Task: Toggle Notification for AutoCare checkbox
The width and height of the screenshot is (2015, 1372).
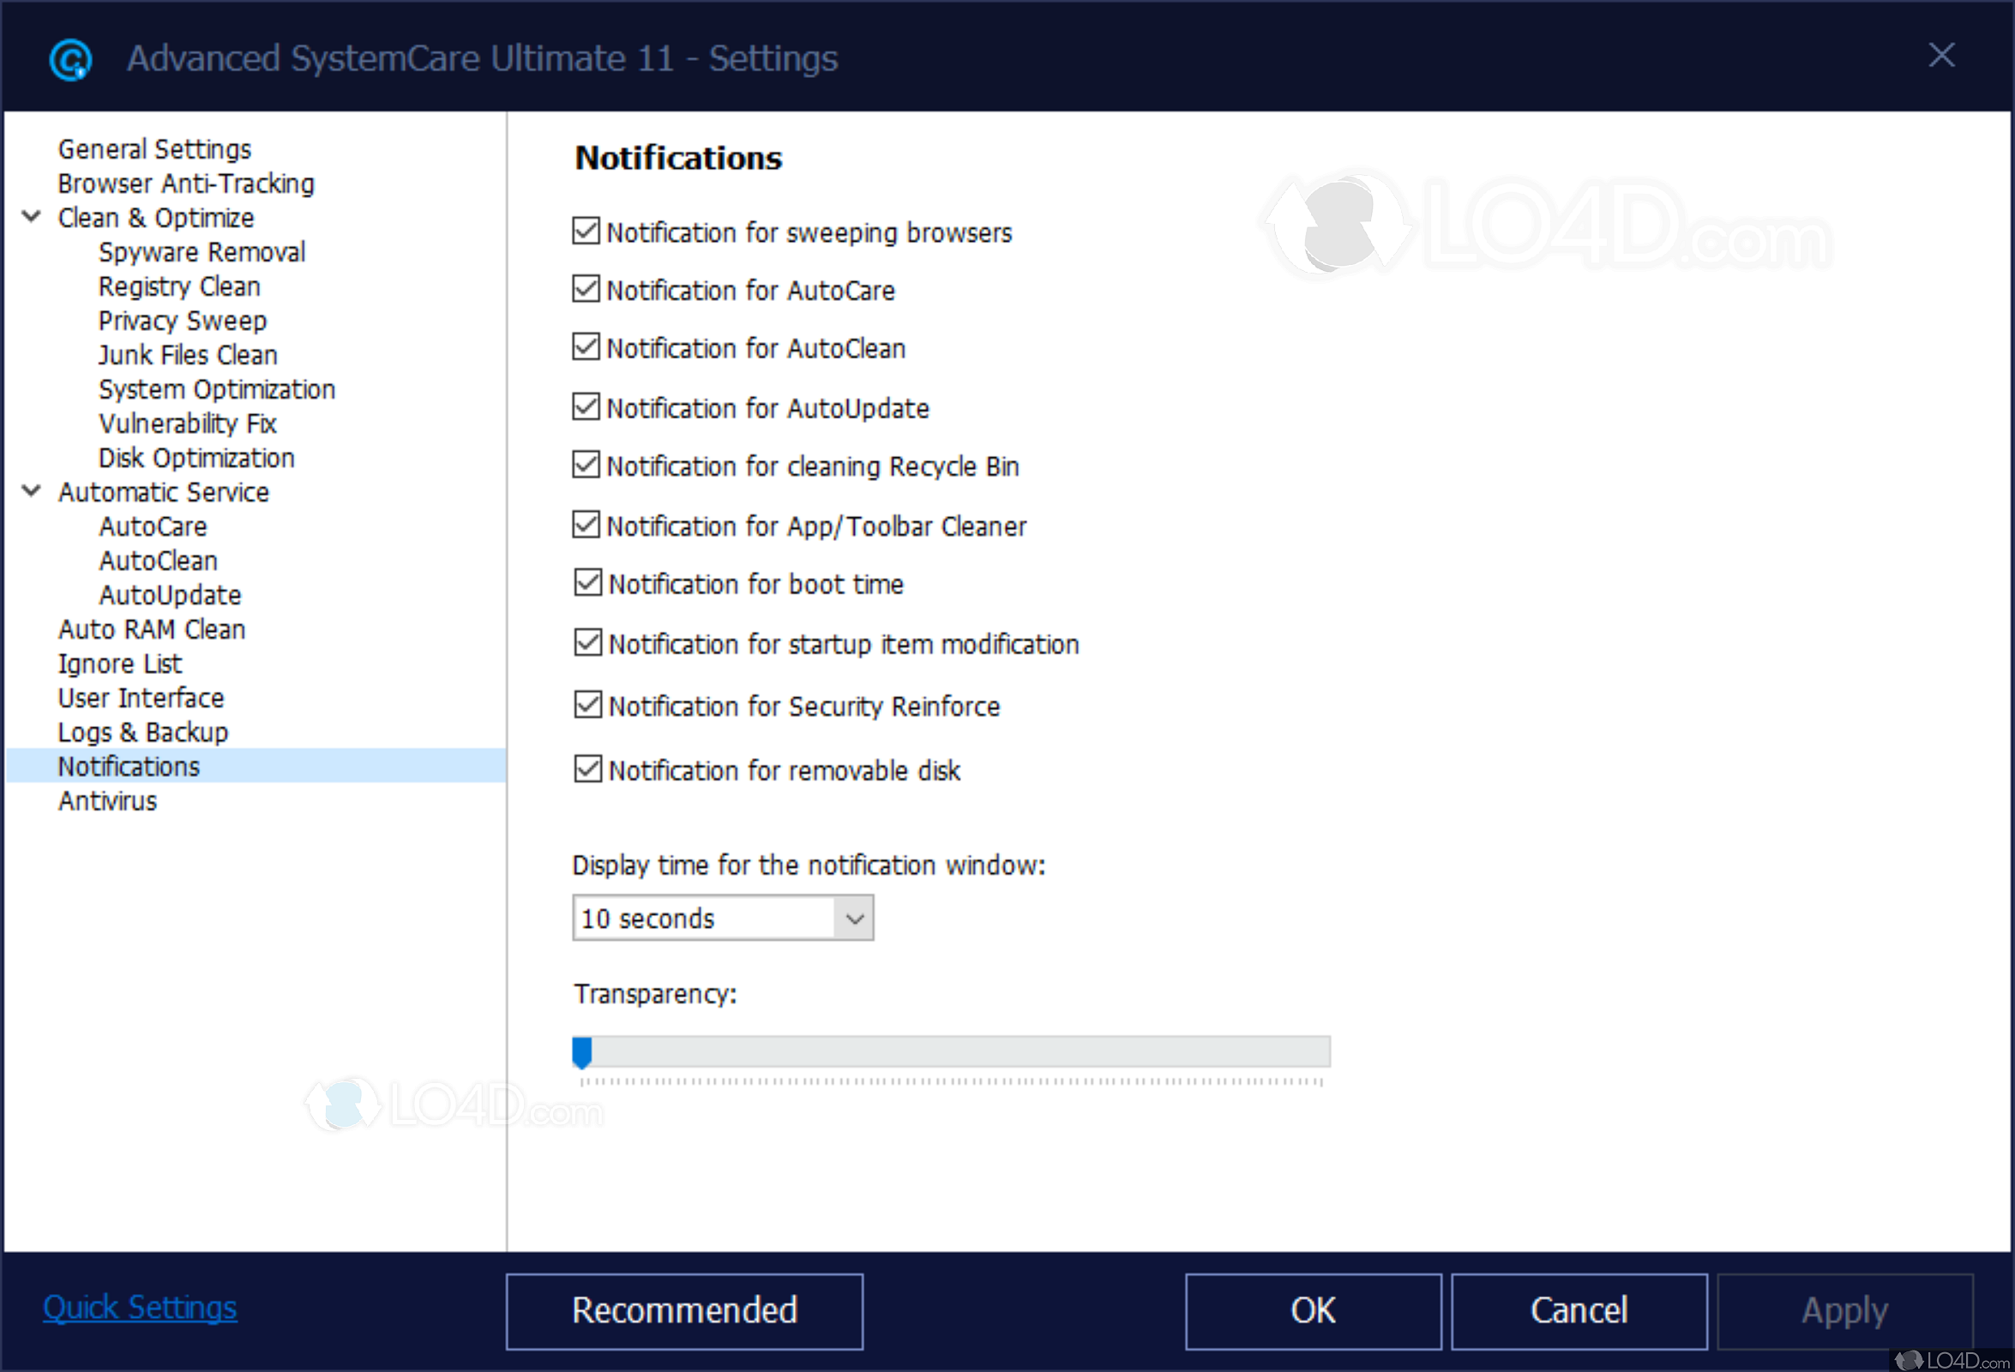Action: click(x=586, y=289)
